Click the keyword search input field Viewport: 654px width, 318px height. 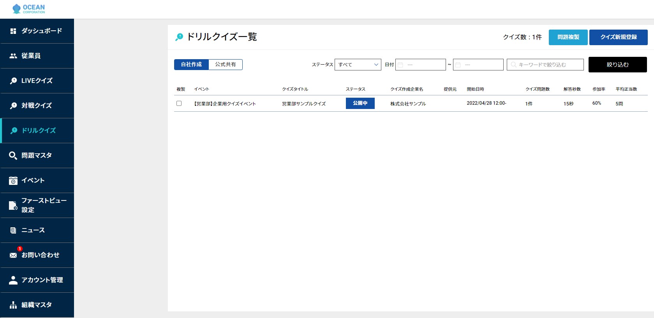[545, 65]
